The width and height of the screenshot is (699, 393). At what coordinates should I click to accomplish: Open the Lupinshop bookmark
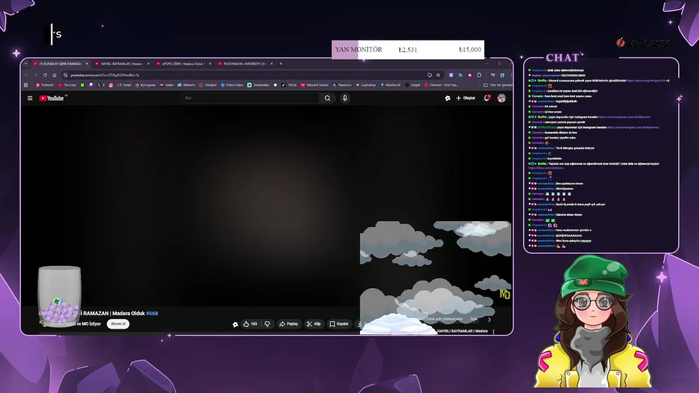[x=366, y=85]
